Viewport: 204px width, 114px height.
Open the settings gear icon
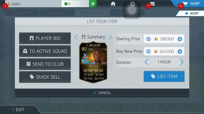click(132, 4)
